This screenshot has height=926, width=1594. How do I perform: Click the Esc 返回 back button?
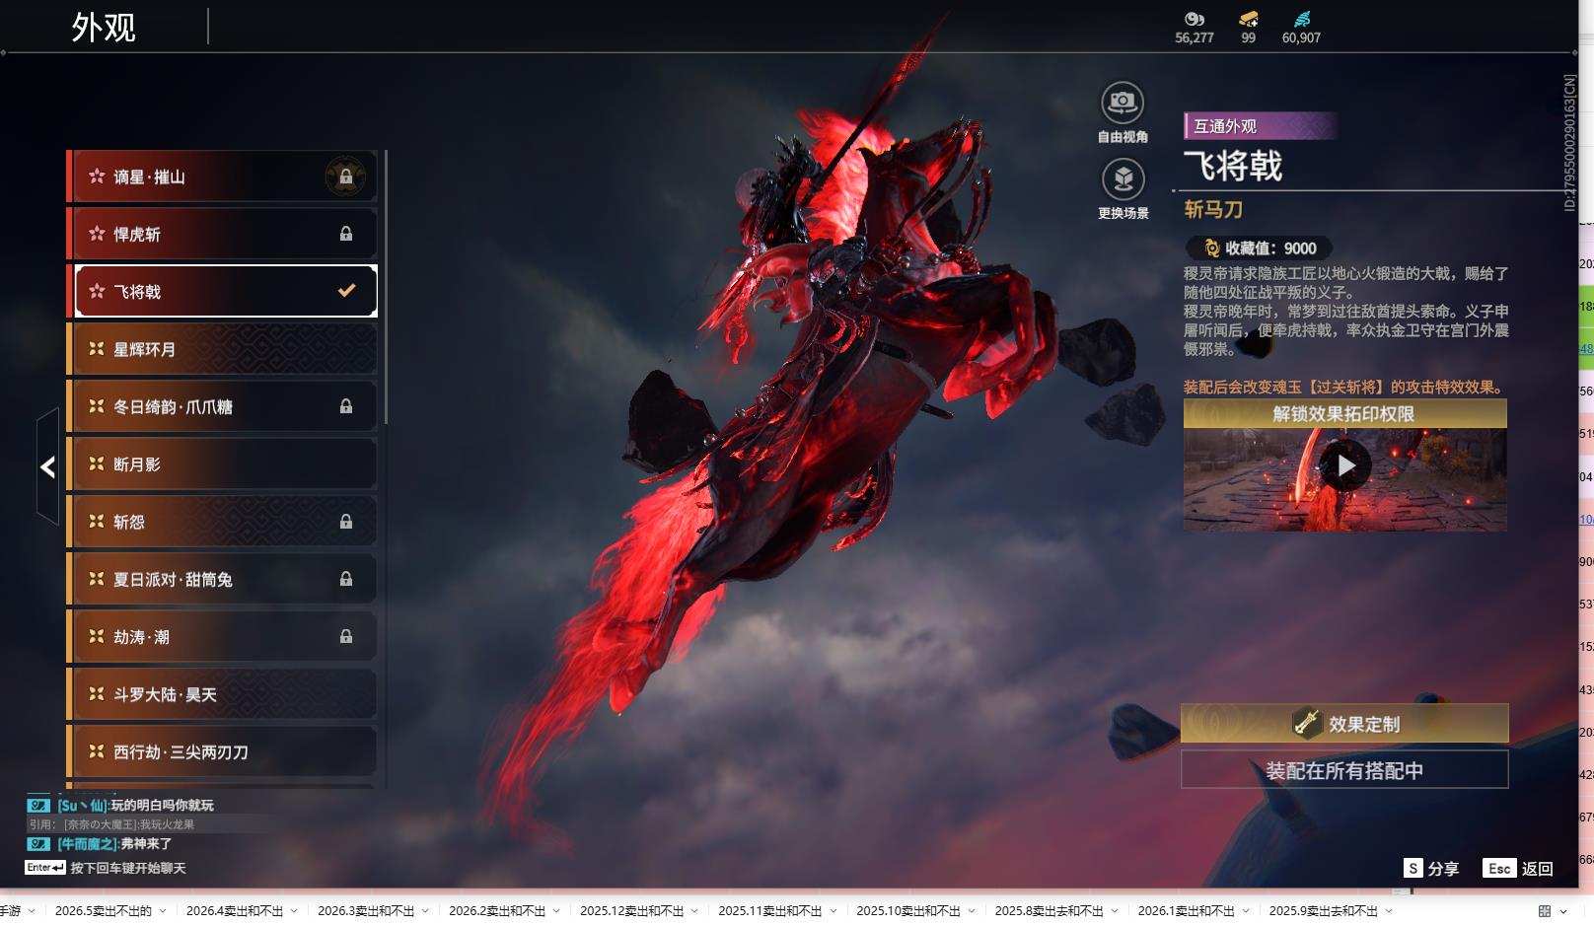point(1519,869)
